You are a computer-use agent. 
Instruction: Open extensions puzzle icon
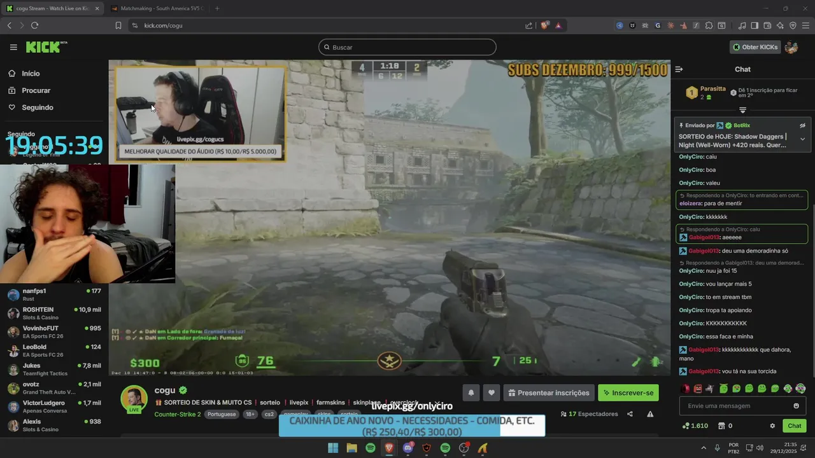(709, 25)
